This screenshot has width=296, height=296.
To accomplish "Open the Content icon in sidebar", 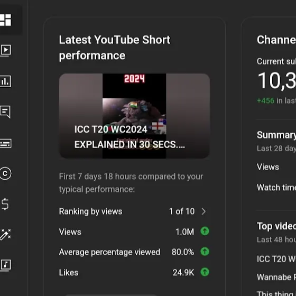I will coord(5,50).
